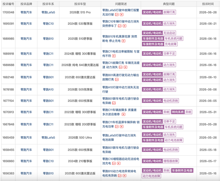Open complaint '零跑B10车机黑屏花屏 突然断电 停止充电'
This screenshot has height=181, width=220.
120,39
